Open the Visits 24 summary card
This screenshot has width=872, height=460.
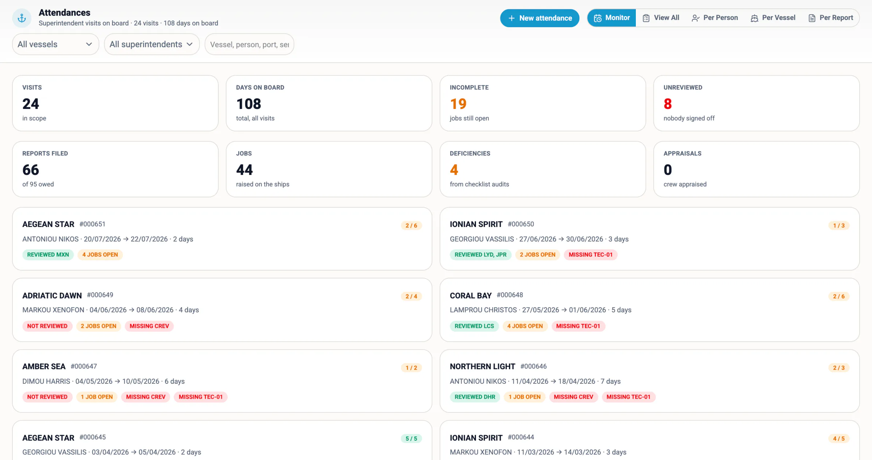click(115, 103)
